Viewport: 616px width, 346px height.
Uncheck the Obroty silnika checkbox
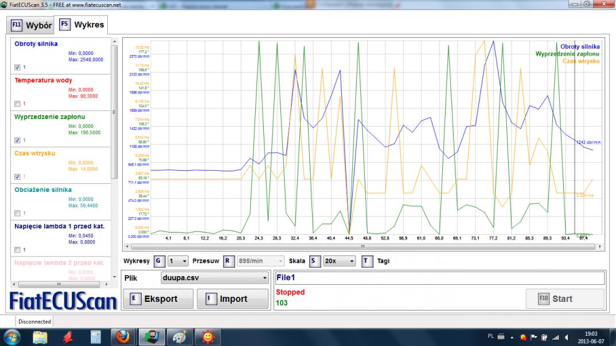[x=17, y=67]
